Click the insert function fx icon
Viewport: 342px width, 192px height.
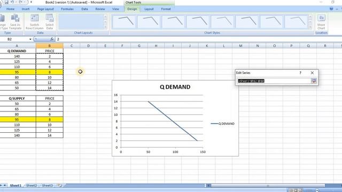pyautogui.click(x=52, y=39)
